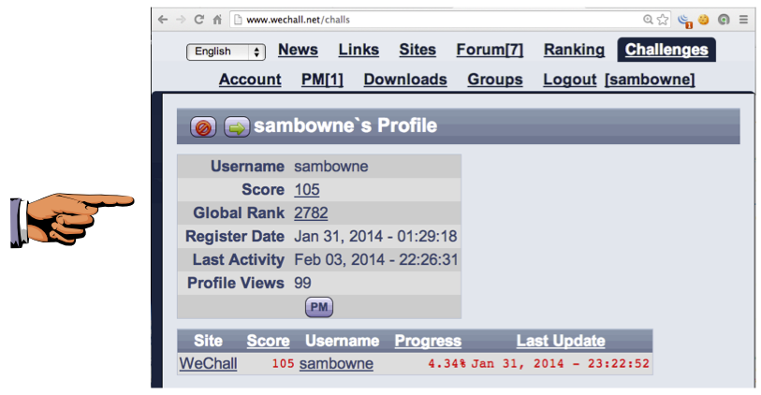Viewport: 761px width, 395px height.
Task: Click the purple PM button
Action: point(319,307)
